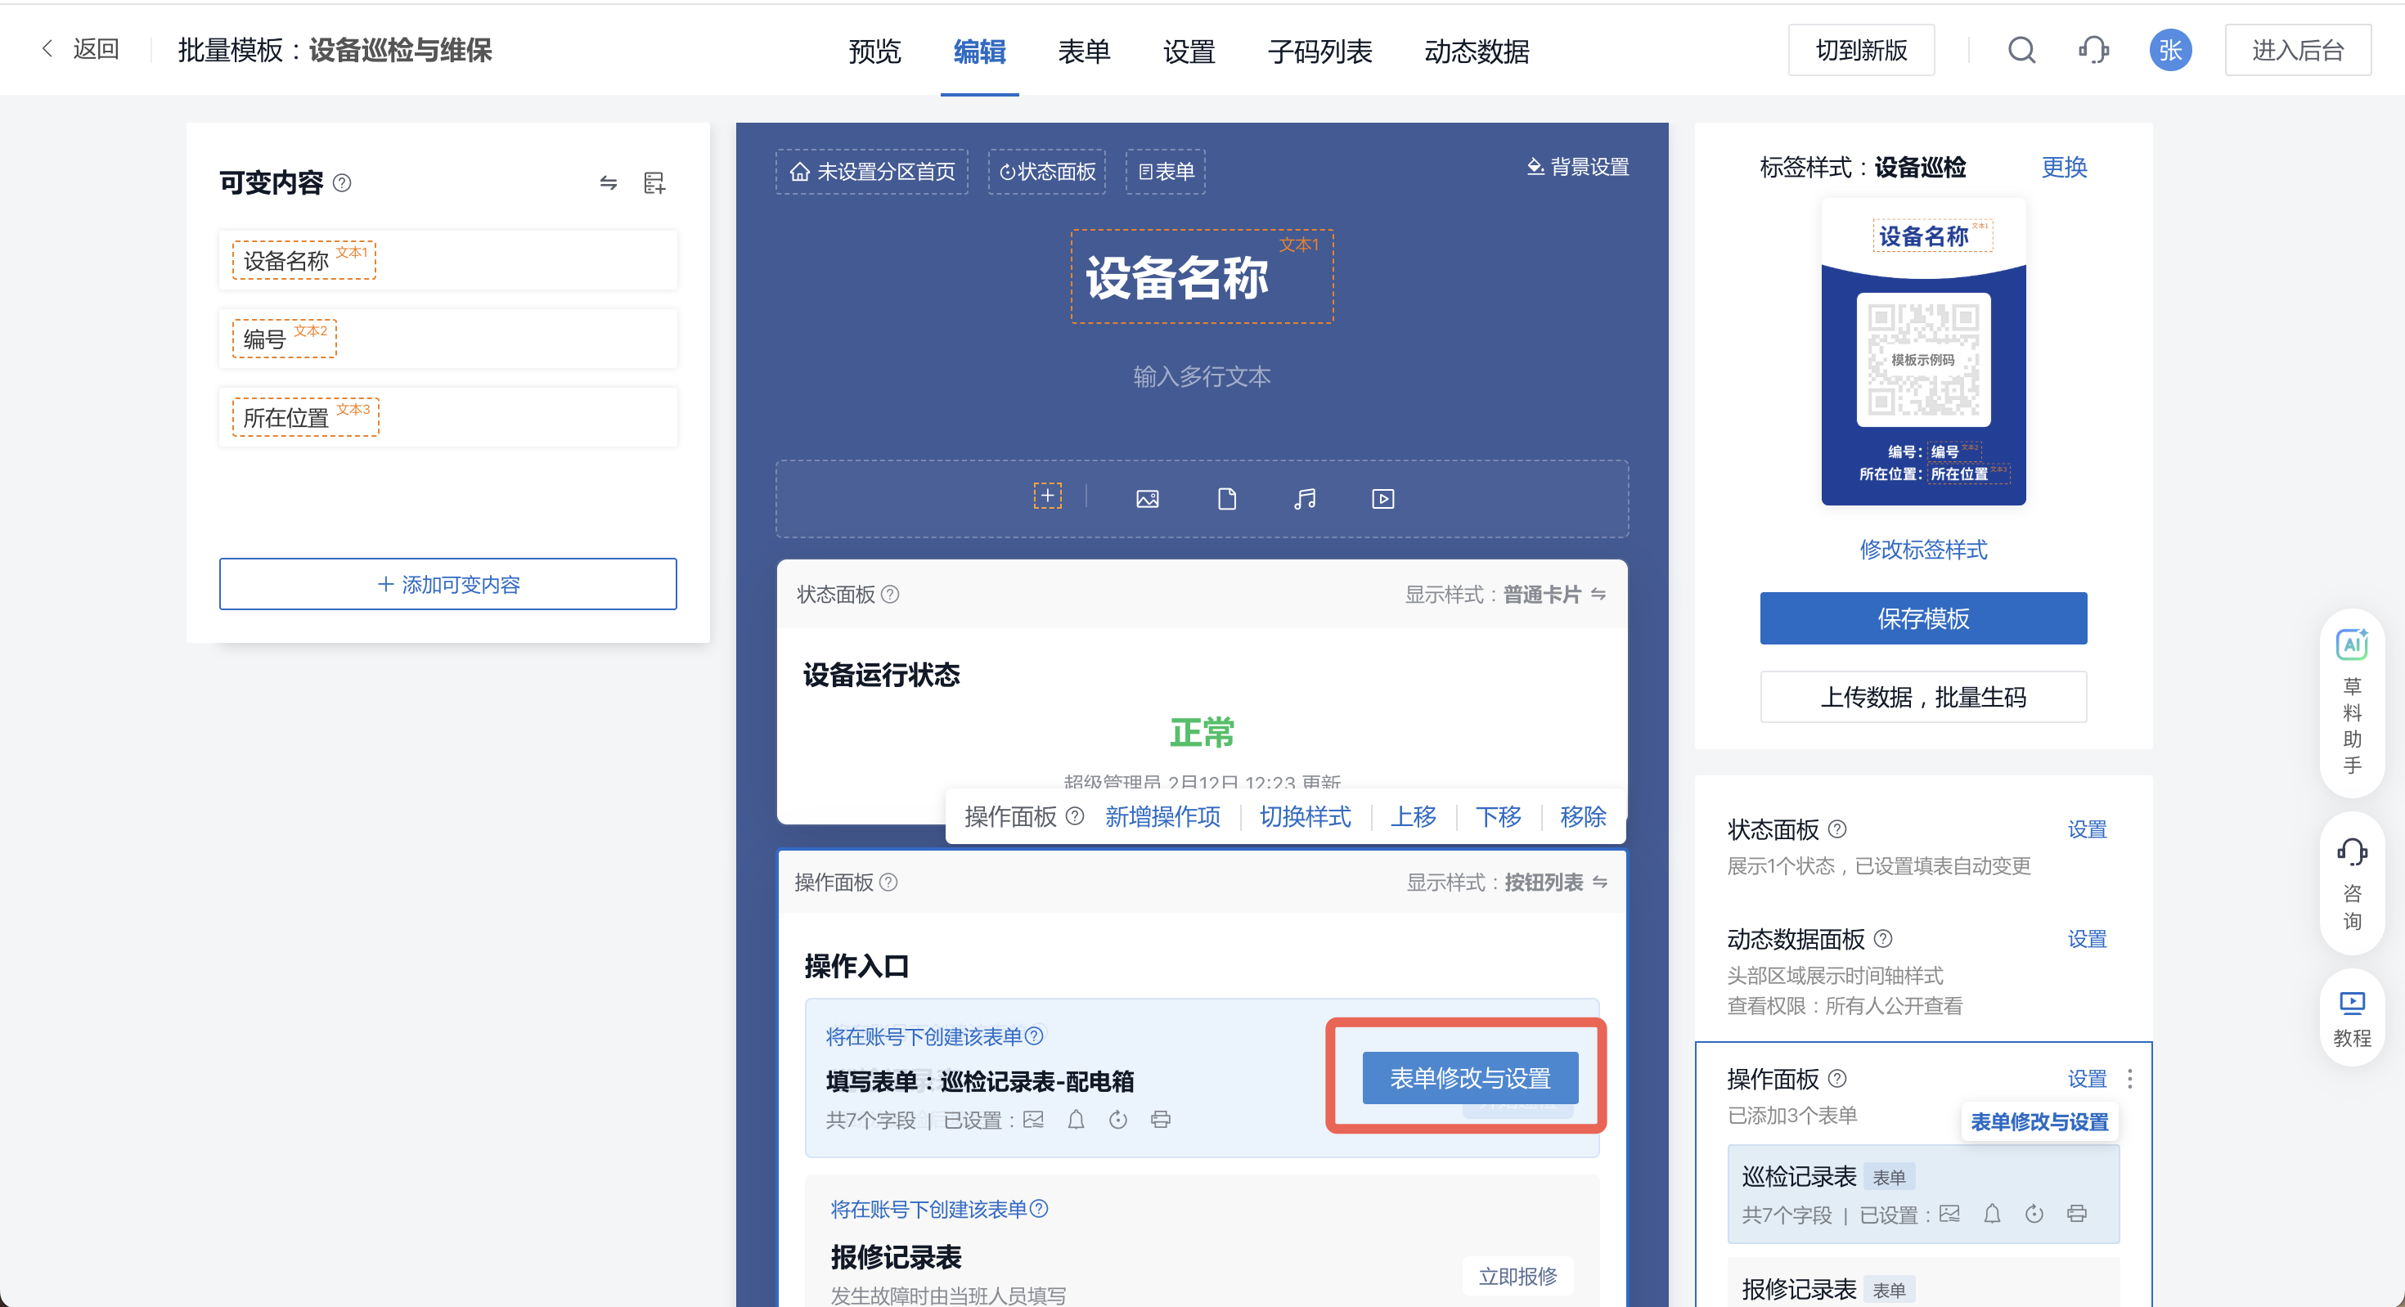Image resolution: width=2405 pixels, height=1307 pixels.
Task: Select 编号 variable content item
Action: 448,338
